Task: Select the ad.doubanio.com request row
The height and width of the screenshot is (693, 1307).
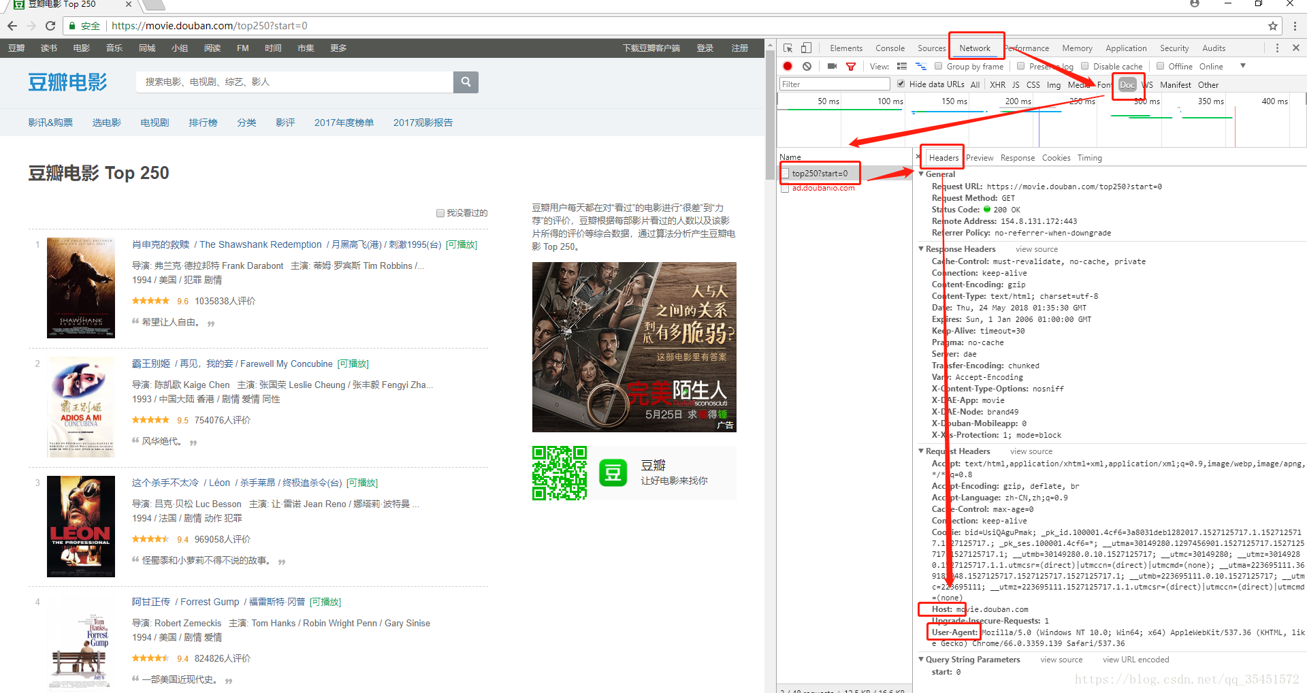Action: 844,189
